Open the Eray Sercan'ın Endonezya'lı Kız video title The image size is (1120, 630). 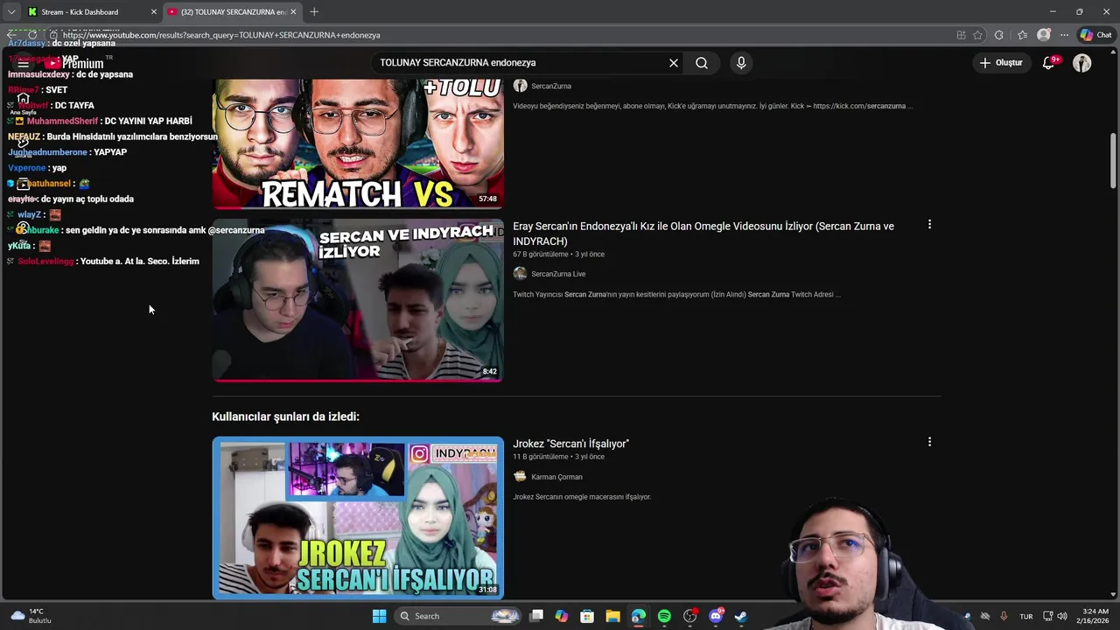(x=703, y=234)
